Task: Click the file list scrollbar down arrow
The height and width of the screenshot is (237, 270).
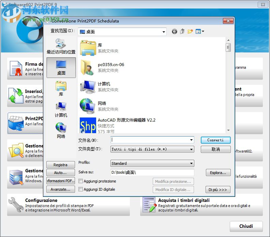Action: point(228,130)
